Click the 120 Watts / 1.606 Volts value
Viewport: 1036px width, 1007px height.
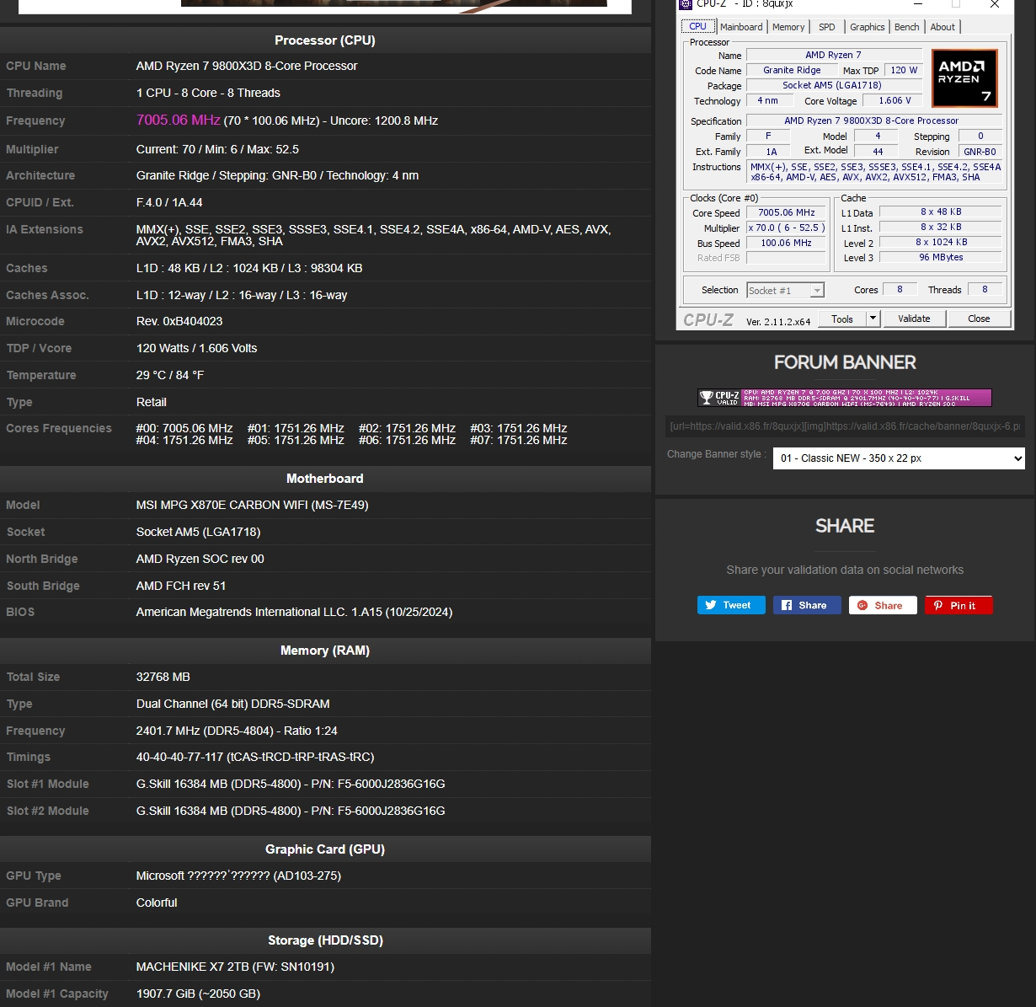196,348
